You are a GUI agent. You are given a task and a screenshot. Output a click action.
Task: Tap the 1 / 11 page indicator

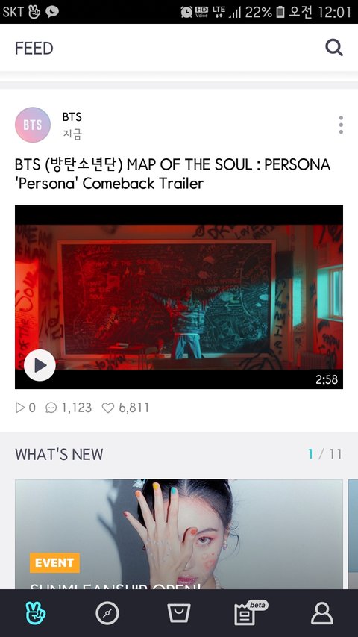point(324,454)
